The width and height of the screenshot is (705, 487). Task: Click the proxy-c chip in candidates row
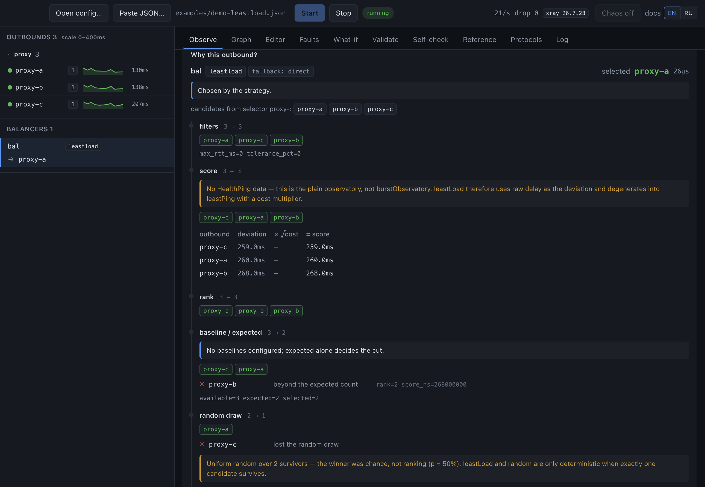pos(380,109)
